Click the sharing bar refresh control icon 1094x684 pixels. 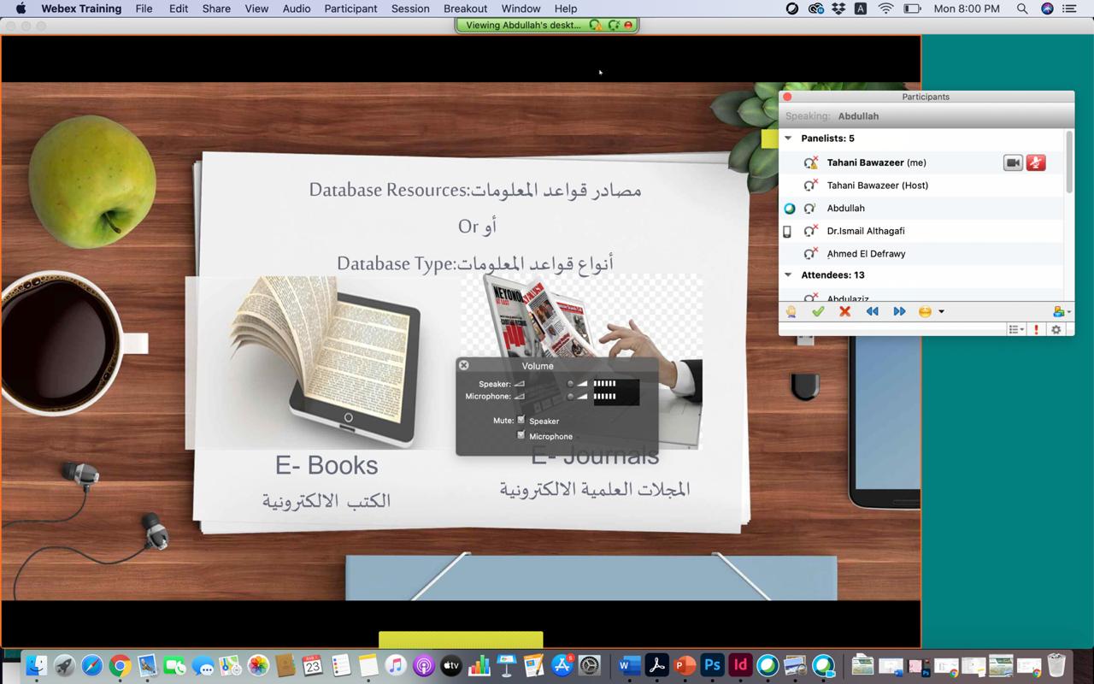tap(614, 25)
